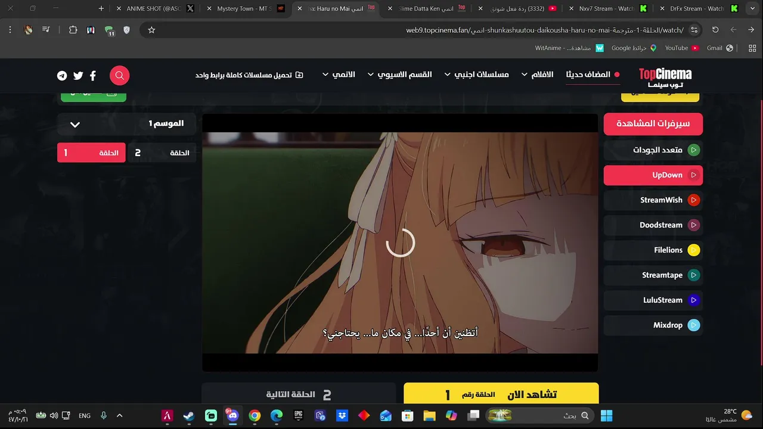Select the متعدد الجودات server
The image size is (763, 429).
(x=653, y=150)
